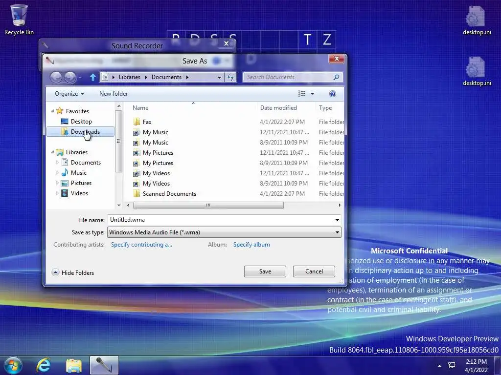Image resolution: width=501 pixels, height=375 pixels.
Task: Select the Fax folder icon
Action: (x=137, y=122)
